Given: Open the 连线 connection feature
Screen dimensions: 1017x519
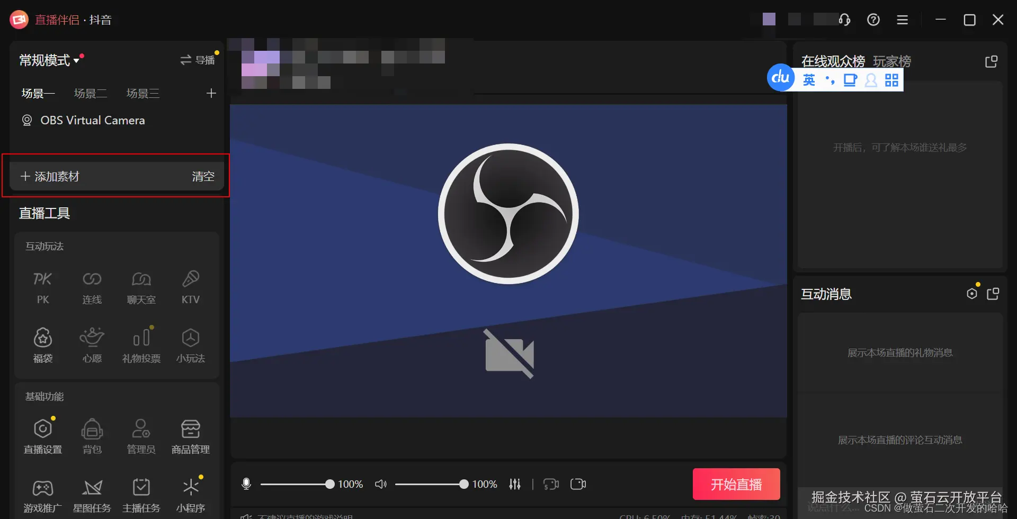Looking at the screenshot, I should pos(92,287).
